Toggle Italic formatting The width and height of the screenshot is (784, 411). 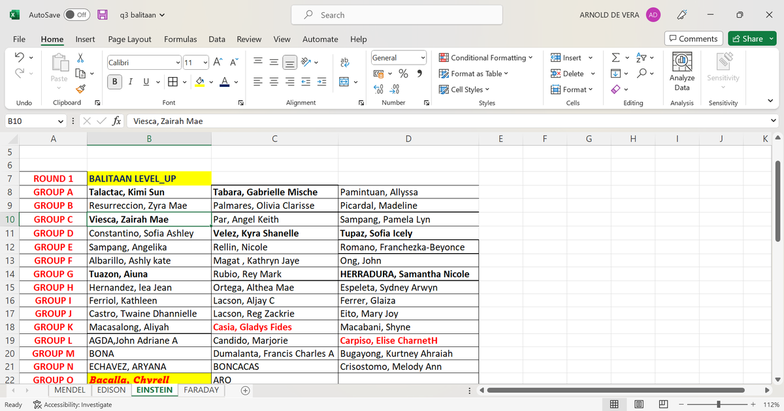[x=130, y=82]
